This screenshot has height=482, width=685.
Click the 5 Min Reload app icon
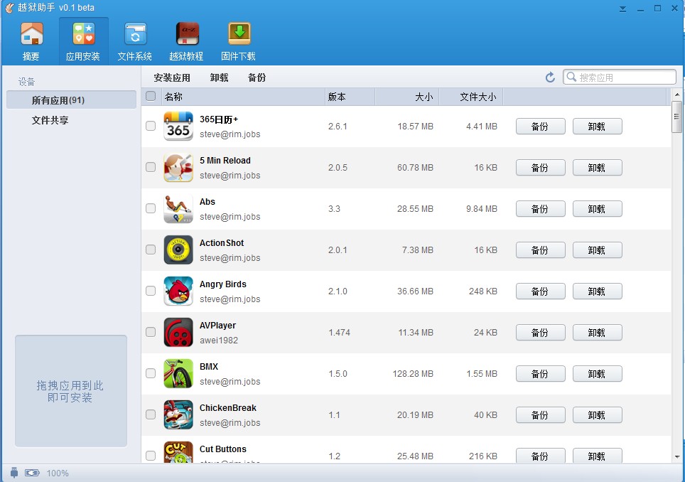click(x=178, y=167)
